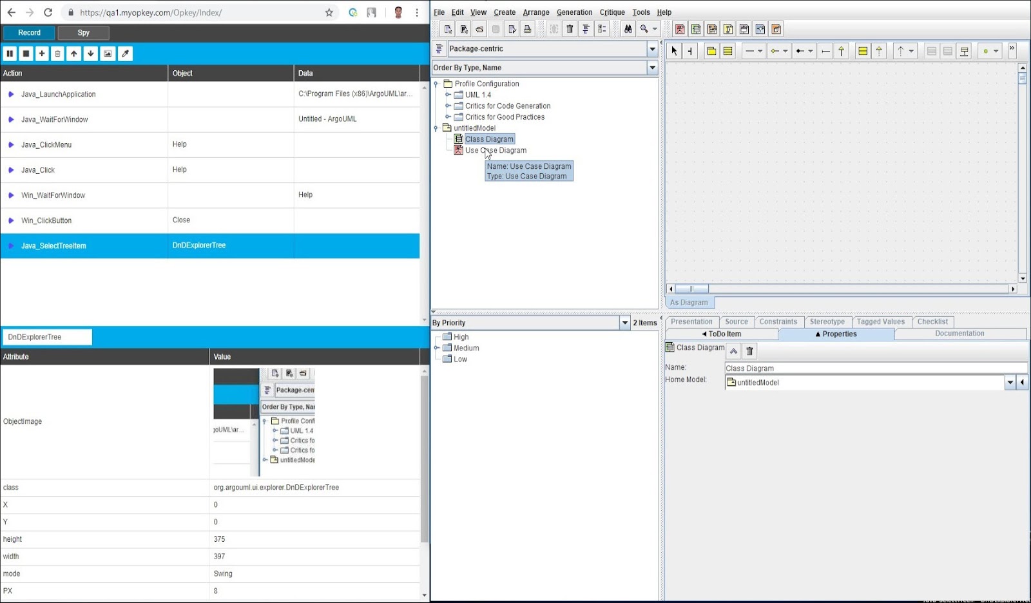Image resolution: width=1031 pixels, height=603 pixels.
Task: Select the Use Case Diagram tree item
Action: pyautogui.click(x=496, y=150)
